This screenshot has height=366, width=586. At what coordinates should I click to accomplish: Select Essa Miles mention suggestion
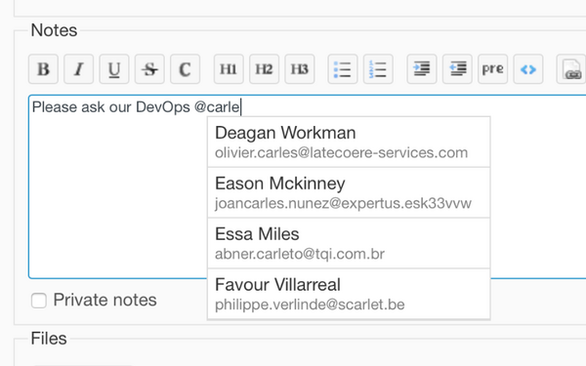click(349, 243)
